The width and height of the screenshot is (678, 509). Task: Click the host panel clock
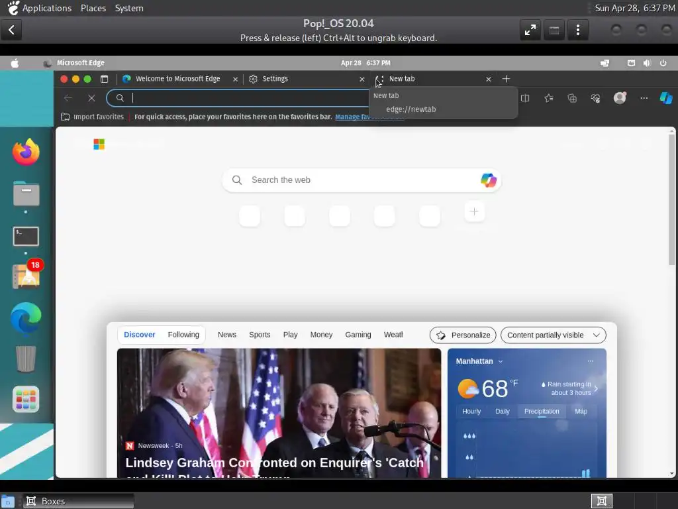coord(634,8)
